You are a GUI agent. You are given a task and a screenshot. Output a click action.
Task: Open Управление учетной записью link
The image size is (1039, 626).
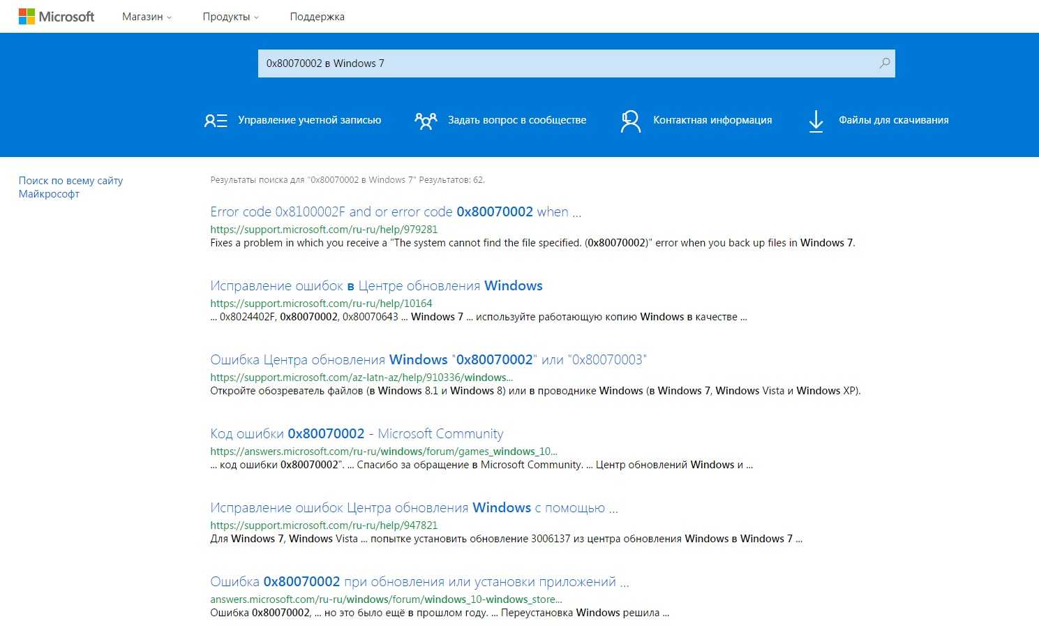(x=309, y=120)
